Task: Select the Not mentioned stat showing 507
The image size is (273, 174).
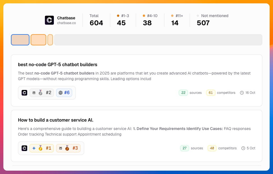Action: pos(212,20)
